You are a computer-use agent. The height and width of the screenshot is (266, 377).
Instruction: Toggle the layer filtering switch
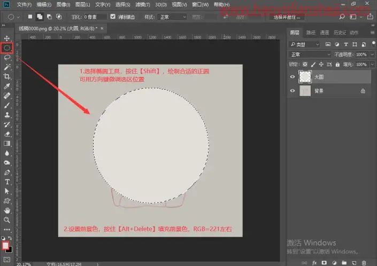coord(373,43)
